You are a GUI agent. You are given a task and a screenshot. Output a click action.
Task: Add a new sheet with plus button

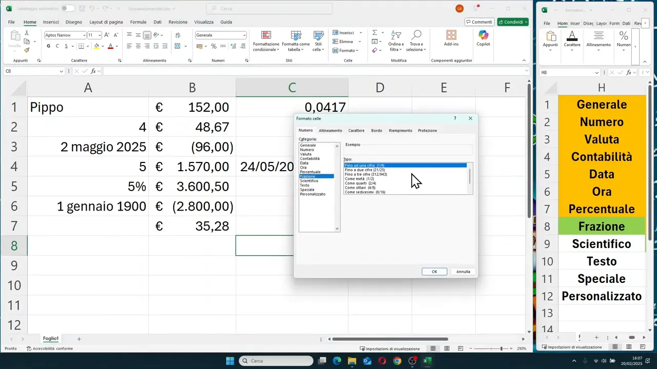(x=79, y=339)
